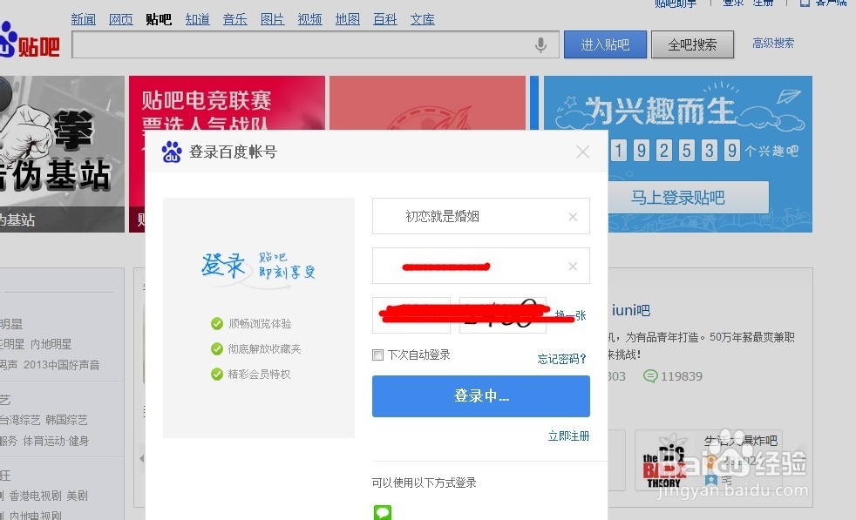Clear the password field with its X icon
This screenshot has width=856, height=520.
point(573,267)
